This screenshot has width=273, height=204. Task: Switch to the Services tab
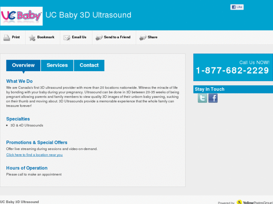(x=57, y=66)
